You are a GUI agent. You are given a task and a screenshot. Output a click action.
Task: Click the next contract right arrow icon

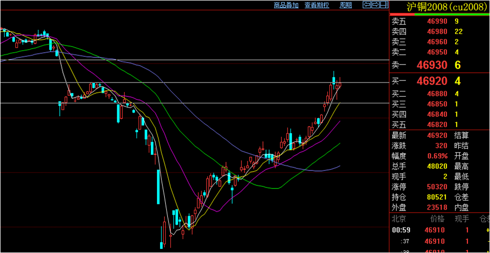[x=375, y=5]
